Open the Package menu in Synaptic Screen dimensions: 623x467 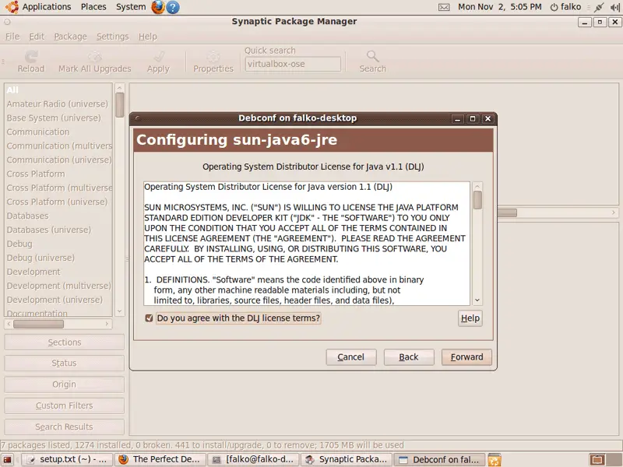click(70, 37)
